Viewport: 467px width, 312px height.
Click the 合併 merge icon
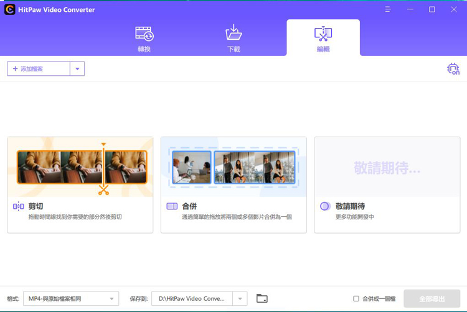(172, 206)
